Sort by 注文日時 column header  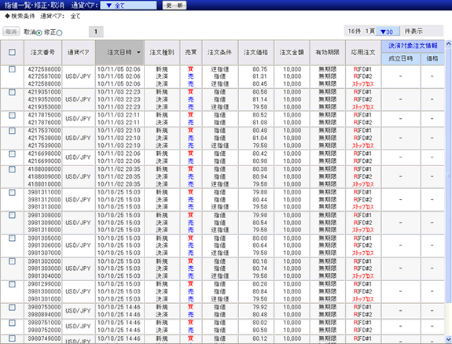[119, 52]
